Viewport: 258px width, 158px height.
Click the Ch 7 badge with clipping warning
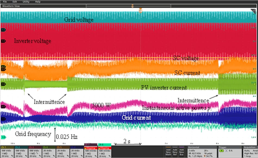tap(90, 151)
